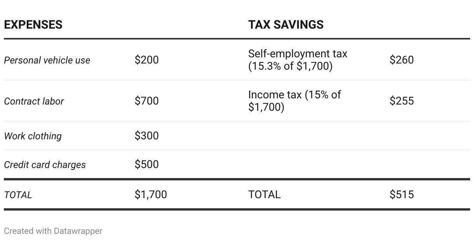The image size is (474, 240).
Task: Click the $1,700 total expenses value
Action: [151, 195]
